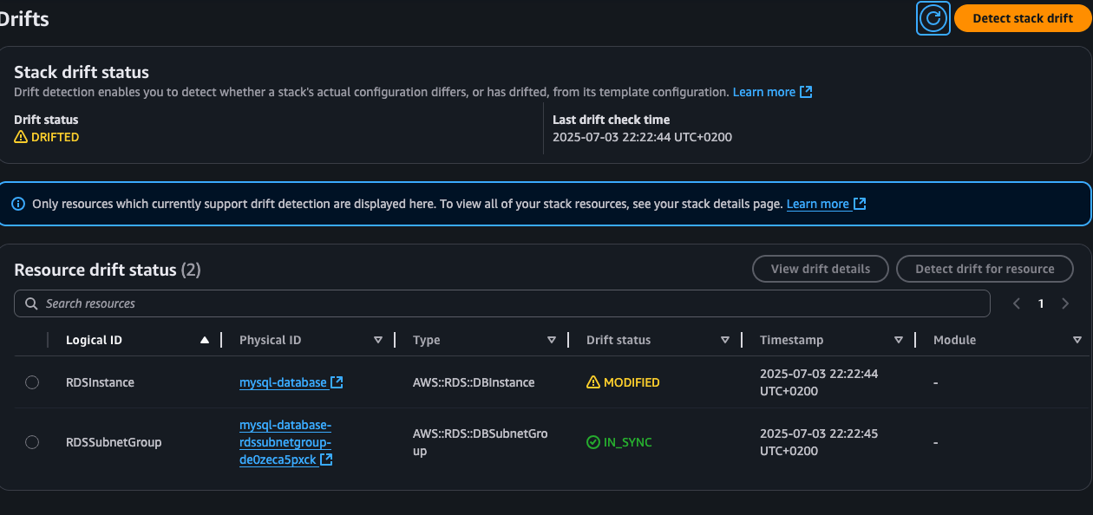Image resolution: width=1093 pixels, height=515 pixels.
Task: Click the MODIFIED warning icon for RDSInstance
Action: [593, 382]
